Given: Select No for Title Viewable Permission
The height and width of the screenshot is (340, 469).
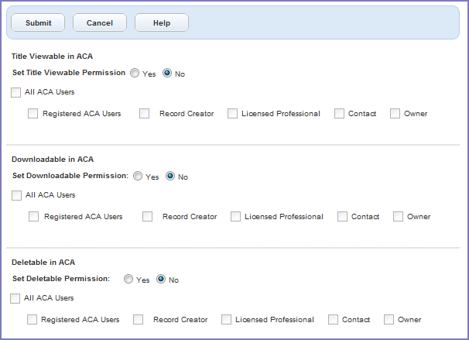Looking at the screenshot, I should tap(167, 74).
